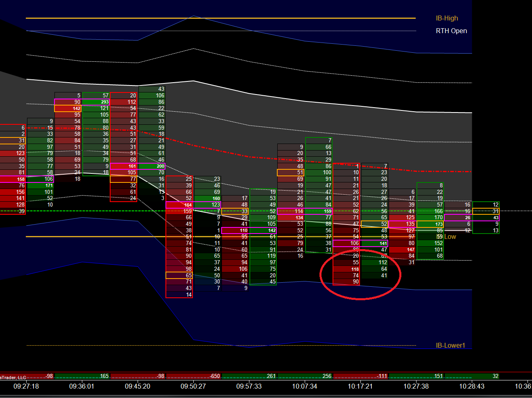Click the 34 volume cell
532x398 pixels.
click(x=96, y=153)
